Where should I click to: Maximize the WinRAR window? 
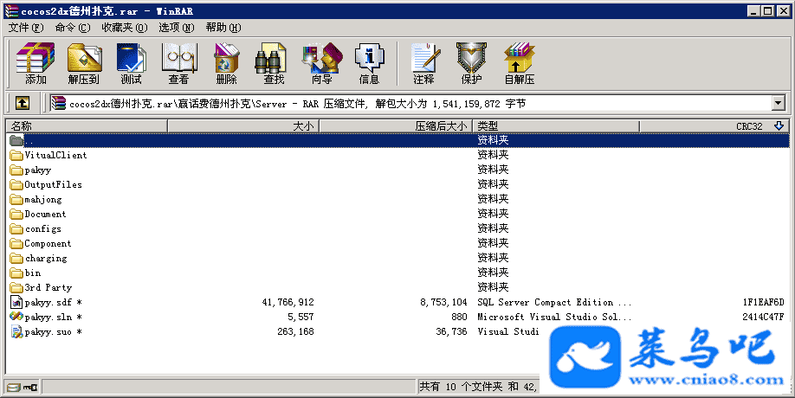pos(767,10)
